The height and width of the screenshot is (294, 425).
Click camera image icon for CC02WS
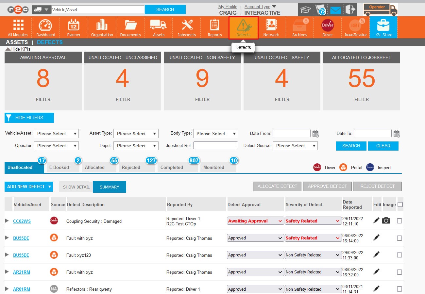(386, 221)
